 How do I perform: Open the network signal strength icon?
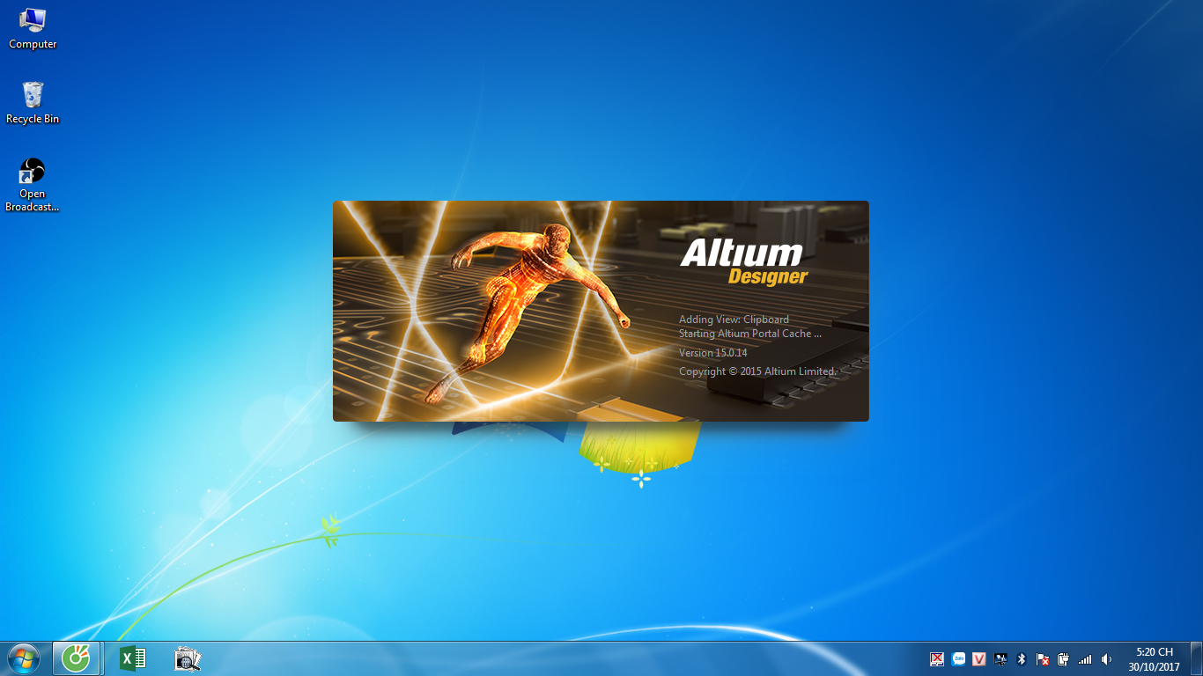[1085, 658]
